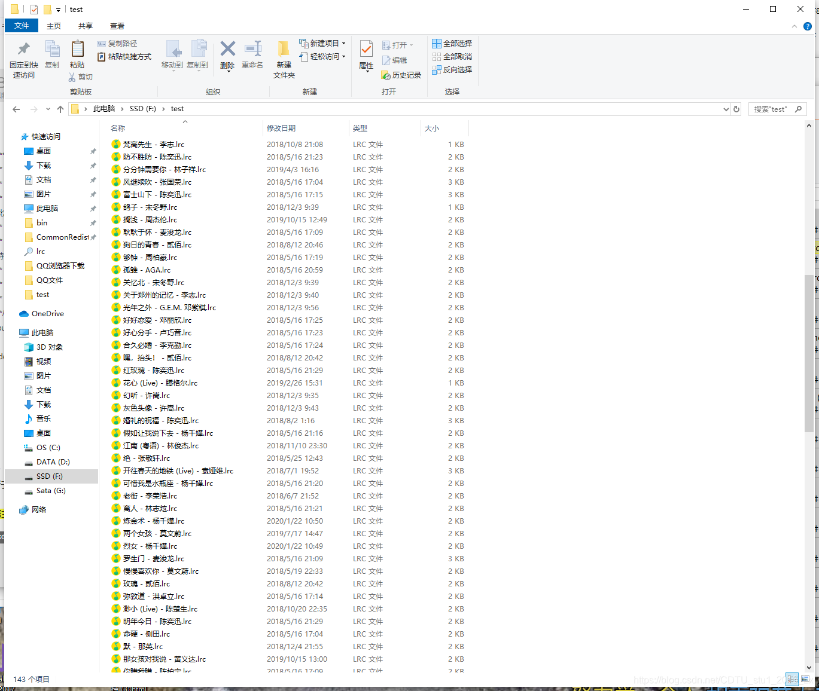Sort by the Name (名称) column header
The image size is (819, 691).
118,129
